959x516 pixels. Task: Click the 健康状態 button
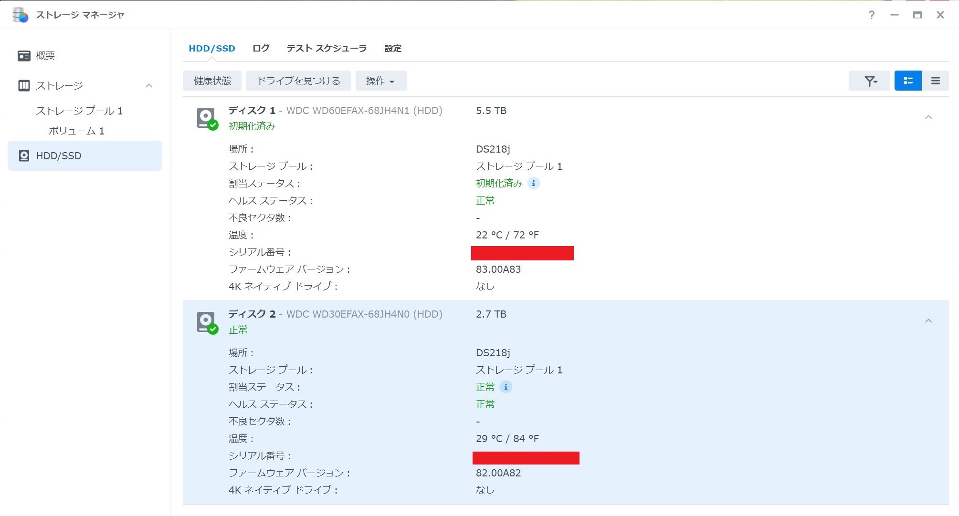coord(212,81)
